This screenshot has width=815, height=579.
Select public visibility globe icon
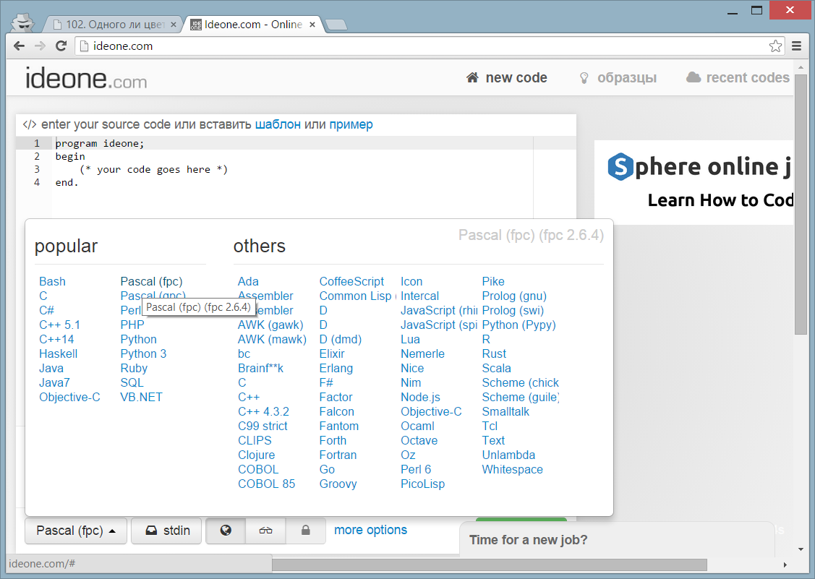[x=226, y=530]
